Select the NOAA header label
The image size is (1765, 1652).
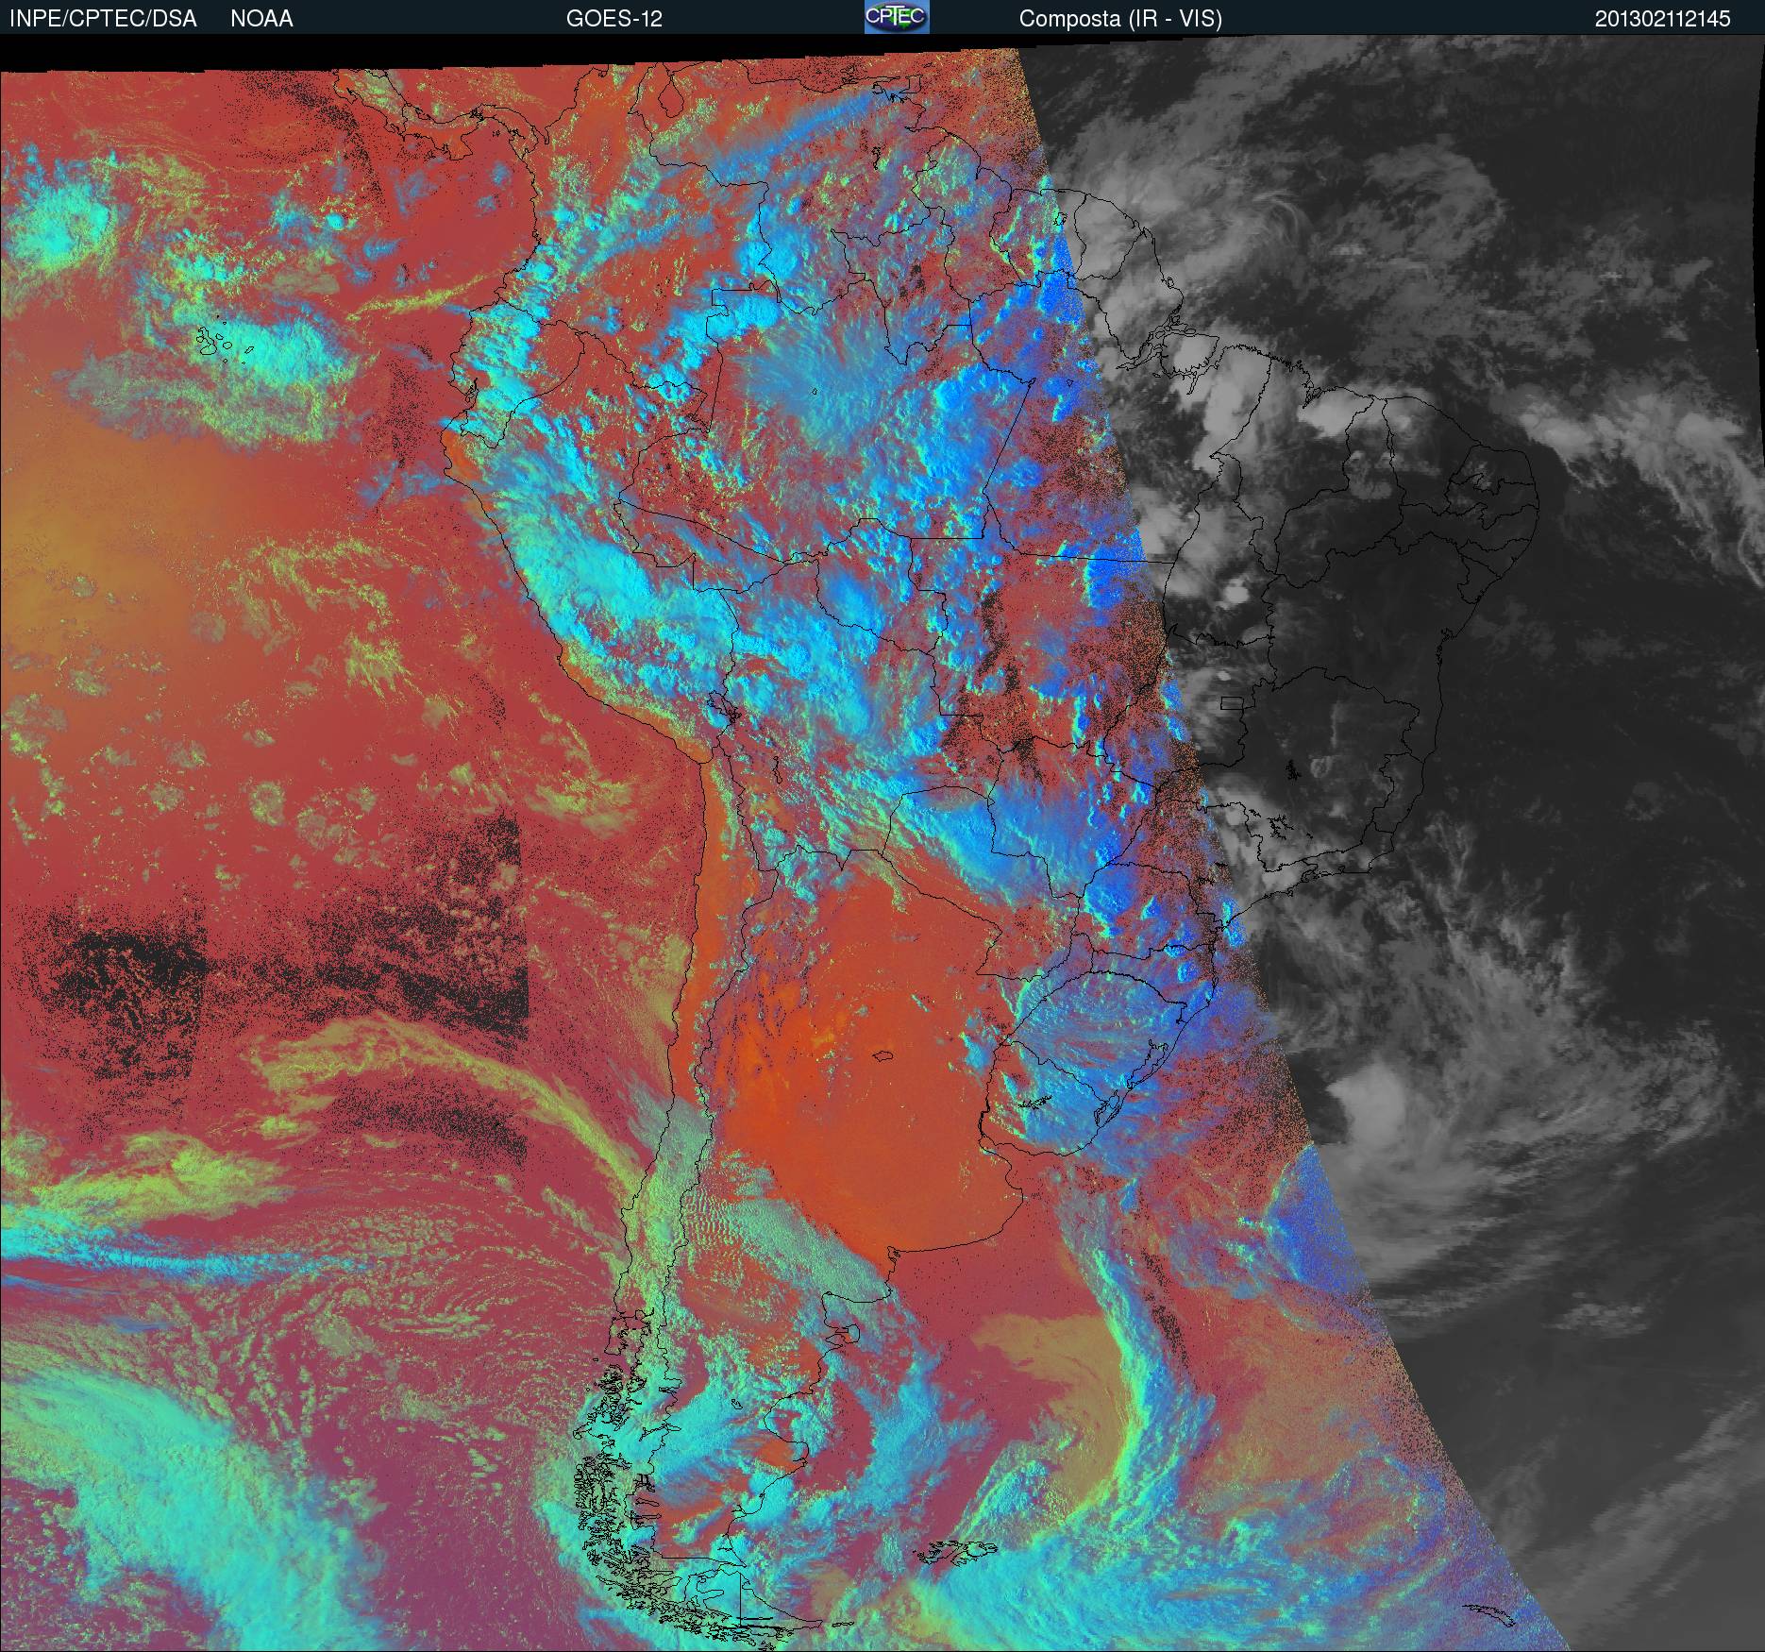tap(261, 19)
